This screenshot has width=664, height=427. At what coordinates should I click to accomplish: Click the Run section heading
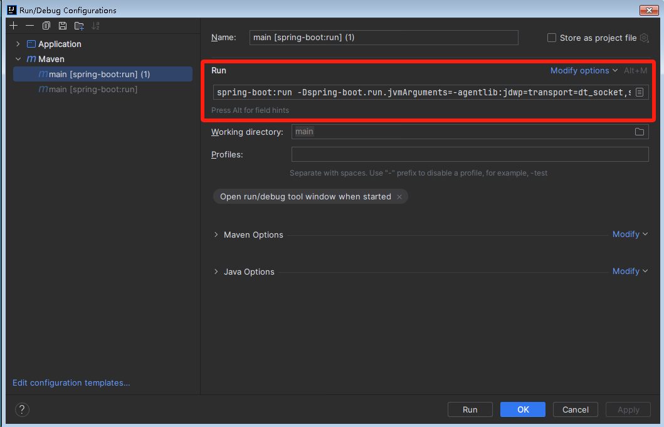tap(218, 70)
